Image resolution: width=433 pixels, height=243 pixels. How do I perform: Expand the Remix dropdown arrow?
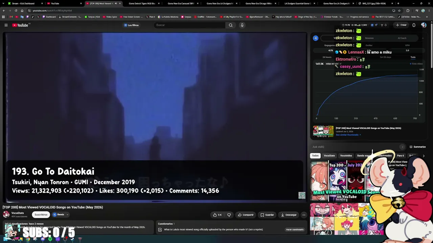point(67,215)
